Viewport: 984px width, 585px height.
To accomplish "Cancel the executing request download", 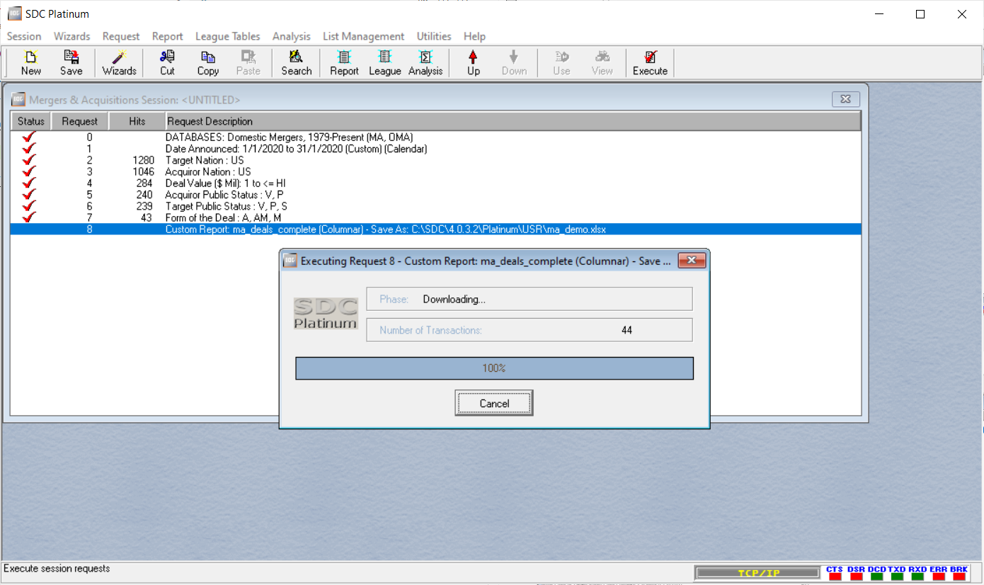I will (x=494, y=403).
